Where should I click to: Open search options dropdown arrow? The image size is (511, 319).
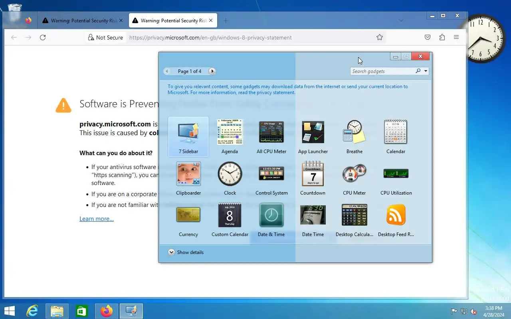coord(426,71)
